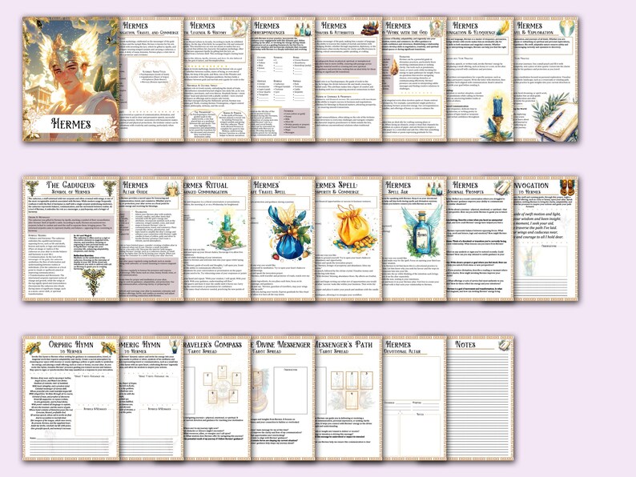Click the blue travel pouch illustration
This screenshot has width=636, height=477.
pos(289,231)
